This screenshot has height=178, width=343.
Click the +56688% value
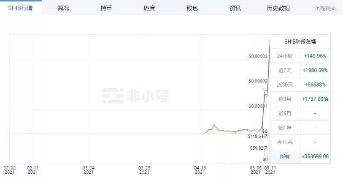tap(315, 85)
